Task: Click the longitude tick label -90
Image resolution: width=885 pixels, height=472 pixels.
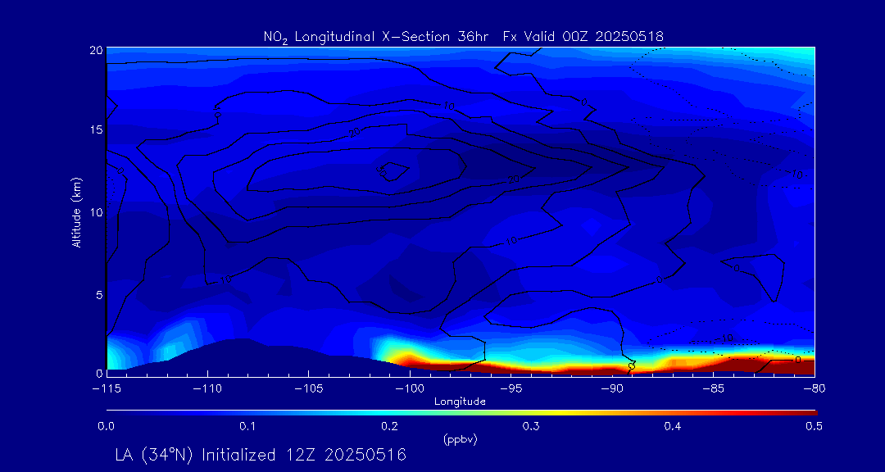Action: pos(612,389)
